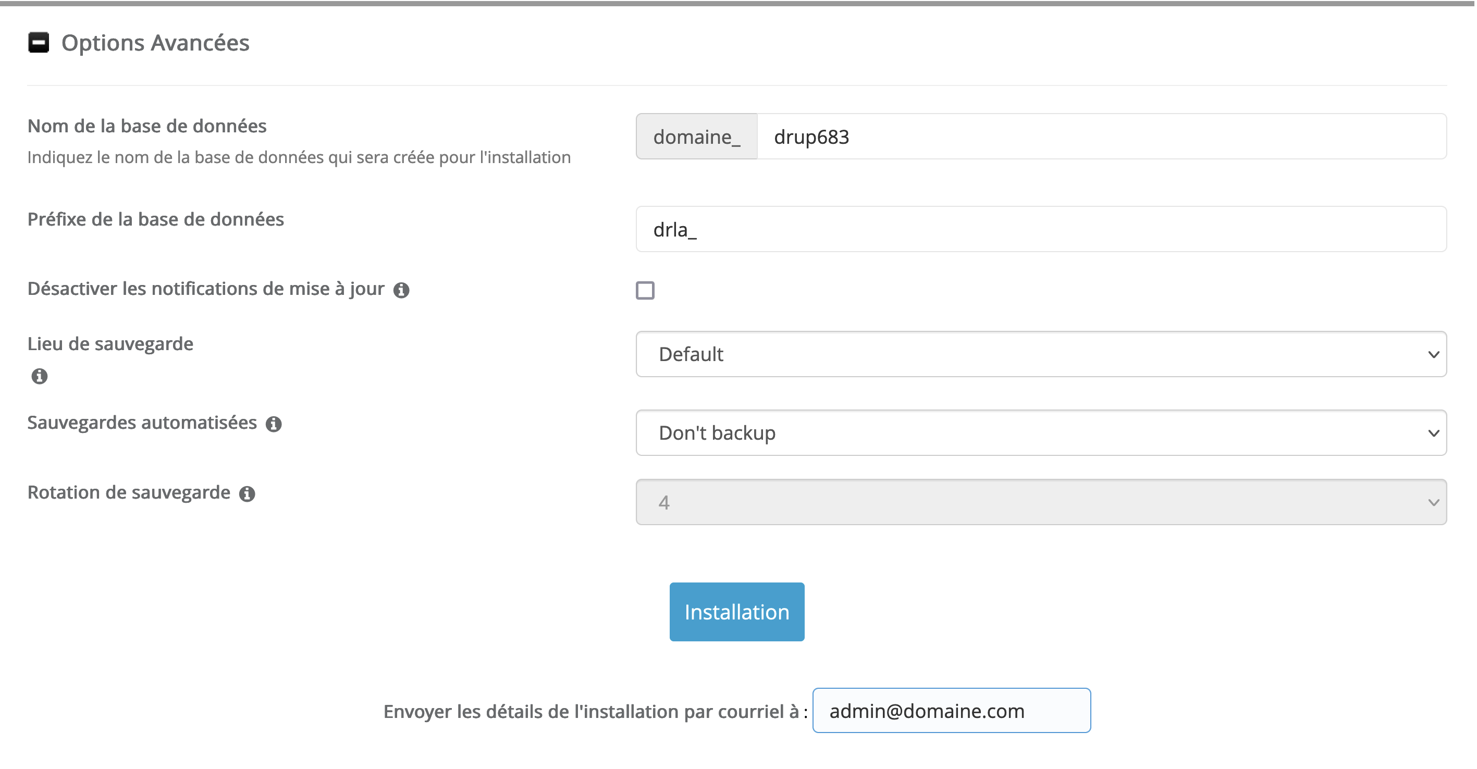
Task: Click the Nom de la base de données label
Action: click(147, 126)
